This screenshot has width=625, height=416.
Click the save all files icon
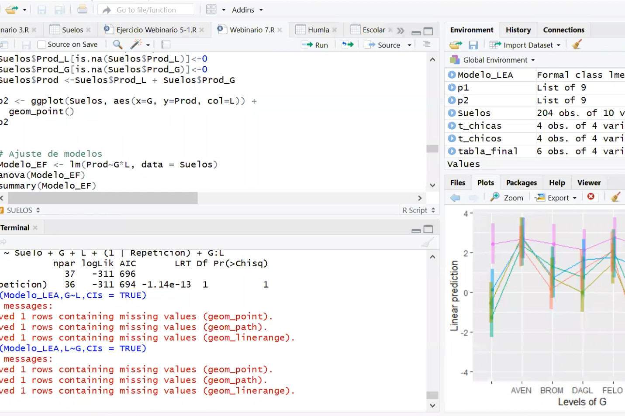click(60, 10)
